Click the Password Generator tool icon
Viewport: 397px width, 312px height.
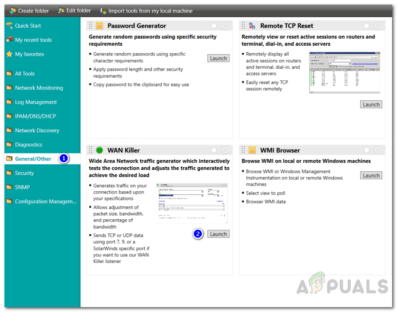click(99, 26)
